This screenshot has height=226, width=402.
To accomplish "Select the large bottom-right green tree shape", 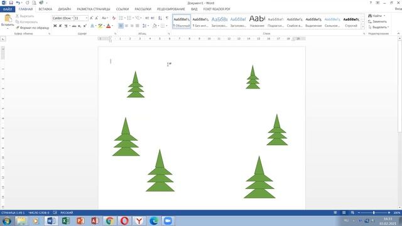I will [259, 177].
